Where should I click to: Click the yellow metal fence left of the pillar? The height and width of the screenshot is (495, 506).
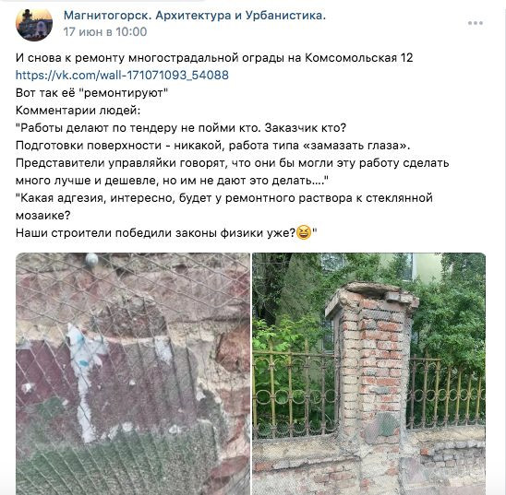295,390
